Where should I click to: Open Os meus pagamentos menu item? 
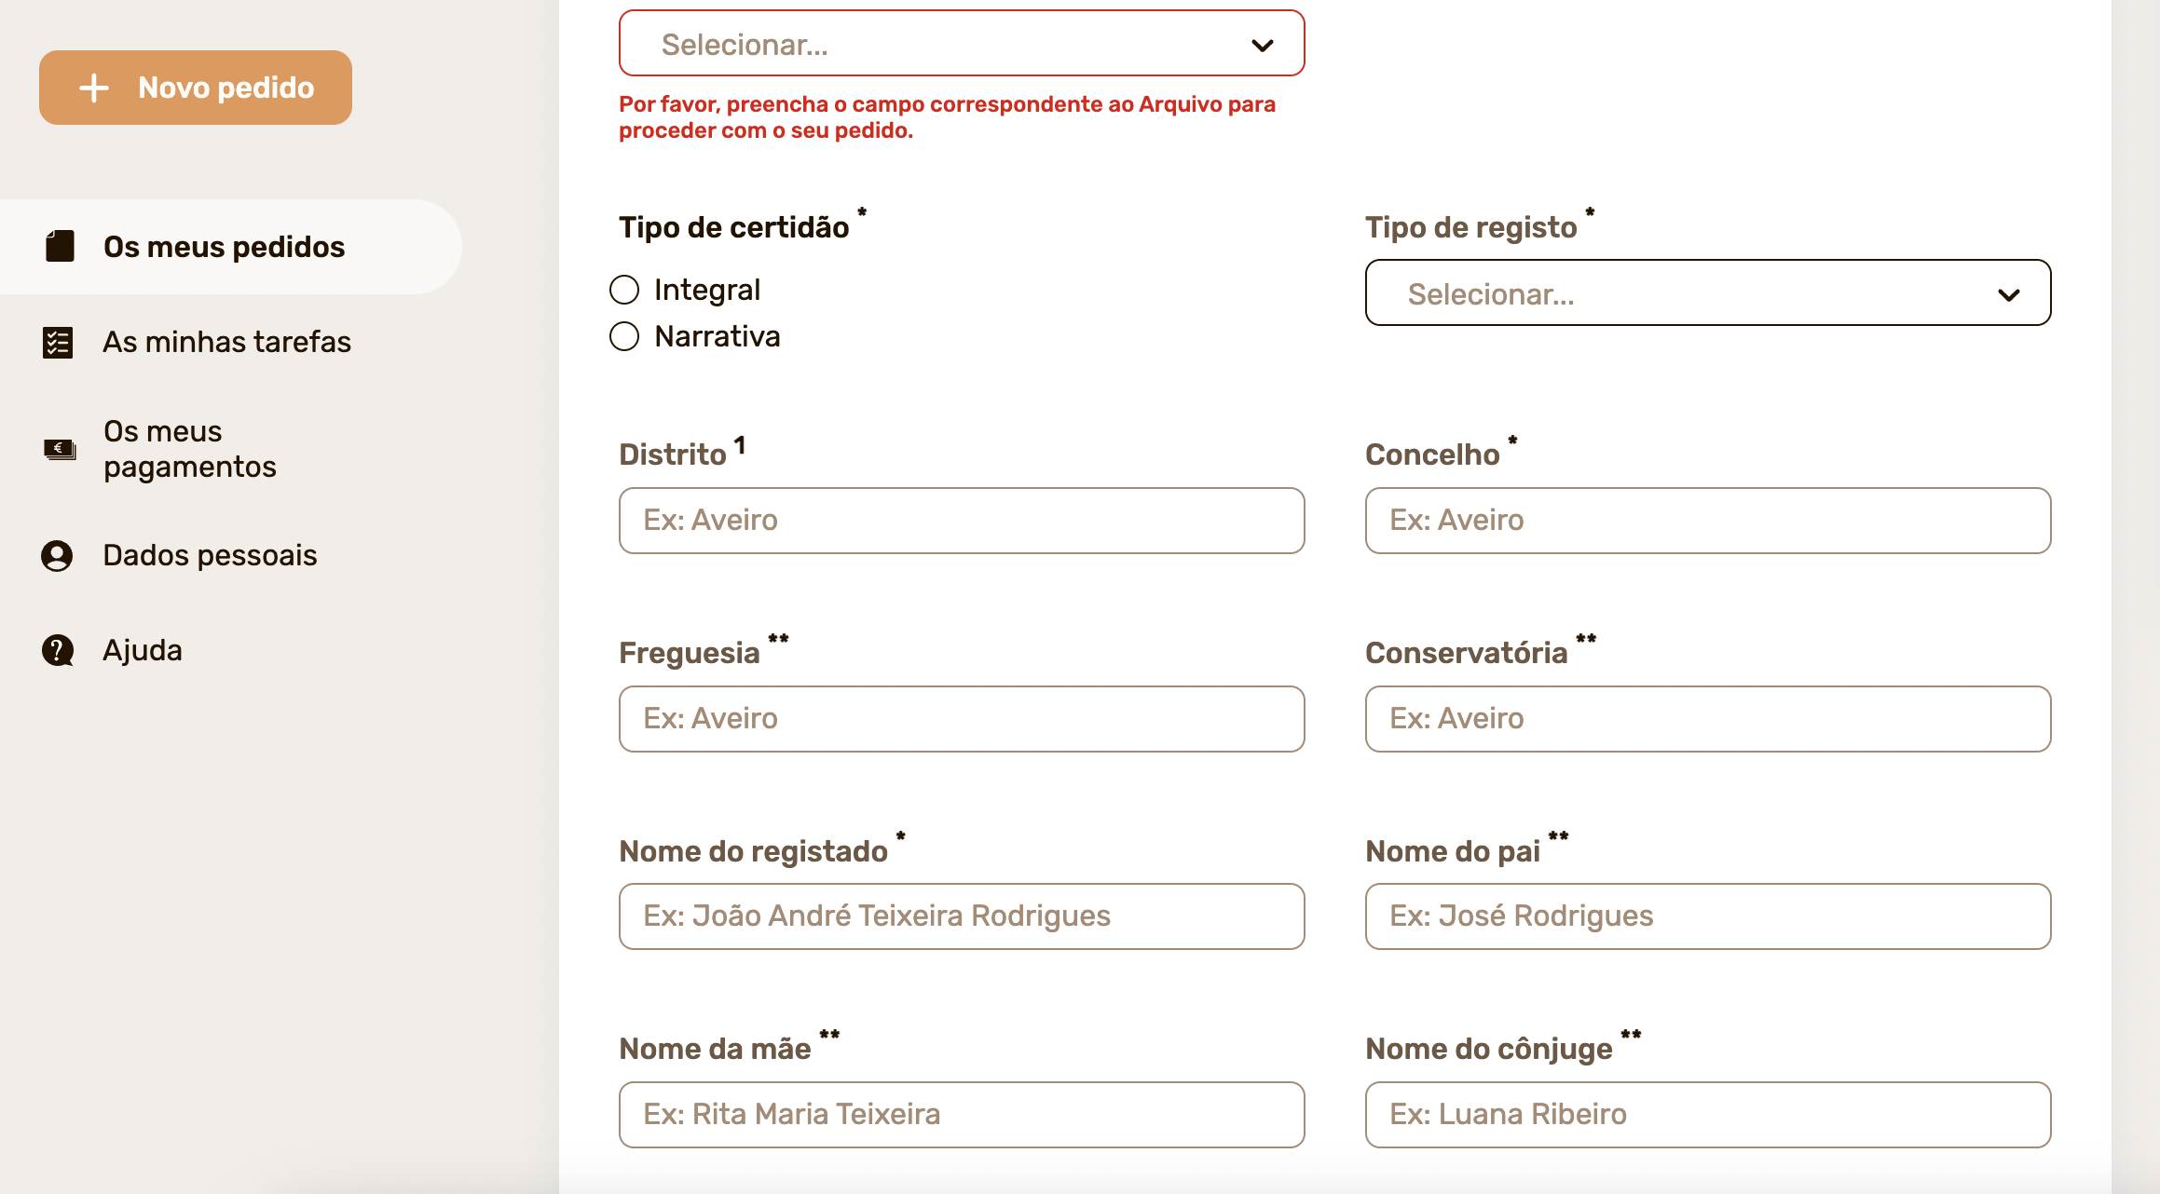[190, 449]
